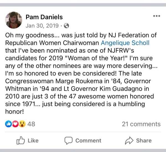The height and width of the screenshot is (152, 166).
Task: Click the arrow Share icon
Action: pos(129,140)
